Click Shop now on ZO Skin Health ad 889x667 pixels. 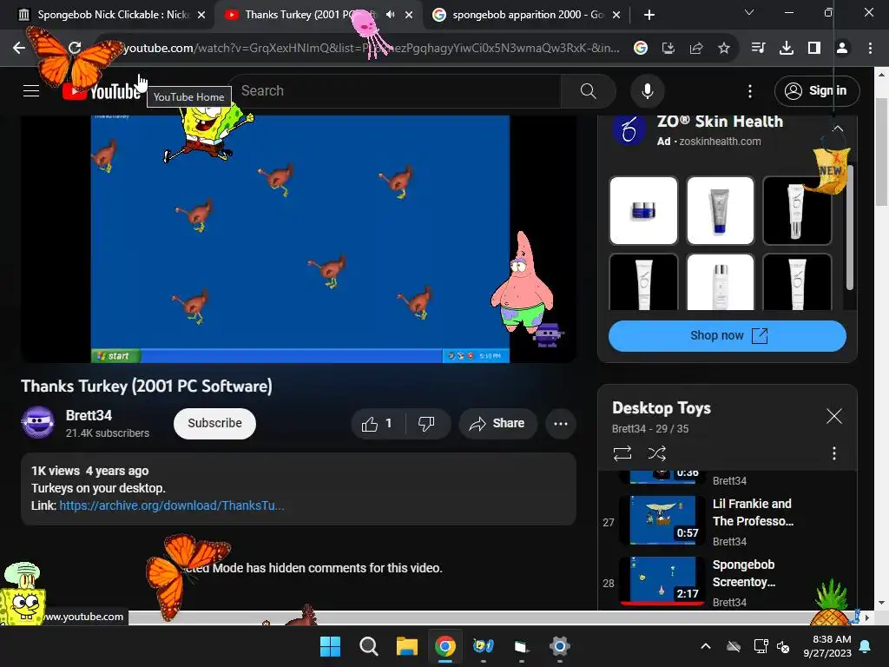click(x=728, y=336)
